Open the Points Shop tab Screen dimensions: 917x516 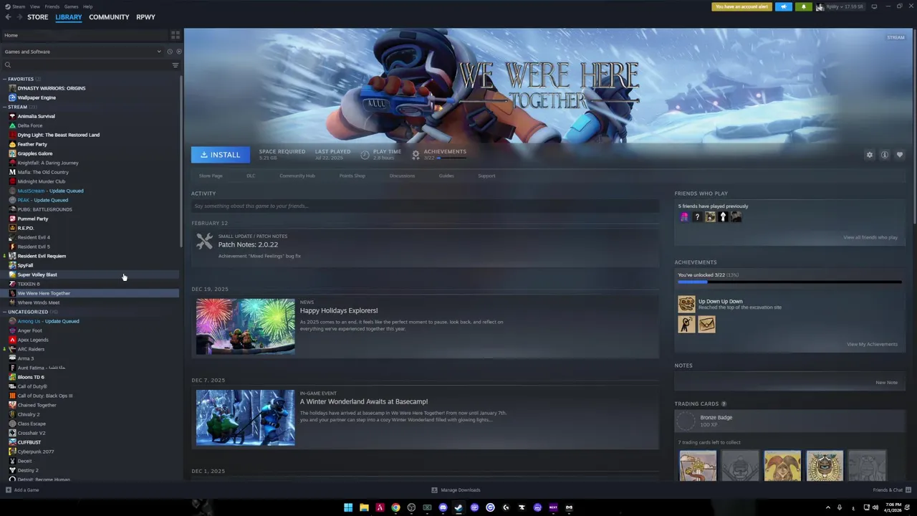click(x=352, y=176)
